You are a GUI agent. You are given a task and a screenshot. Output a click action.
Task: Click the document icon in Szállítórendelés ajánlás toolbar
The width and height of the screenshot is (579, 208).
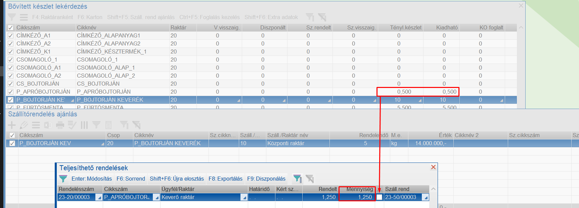click(x=108, y=125)
